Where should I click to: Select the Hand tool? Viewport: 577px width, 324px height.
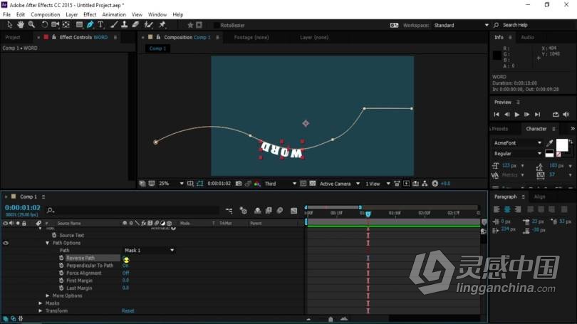(x=21, y=25)
